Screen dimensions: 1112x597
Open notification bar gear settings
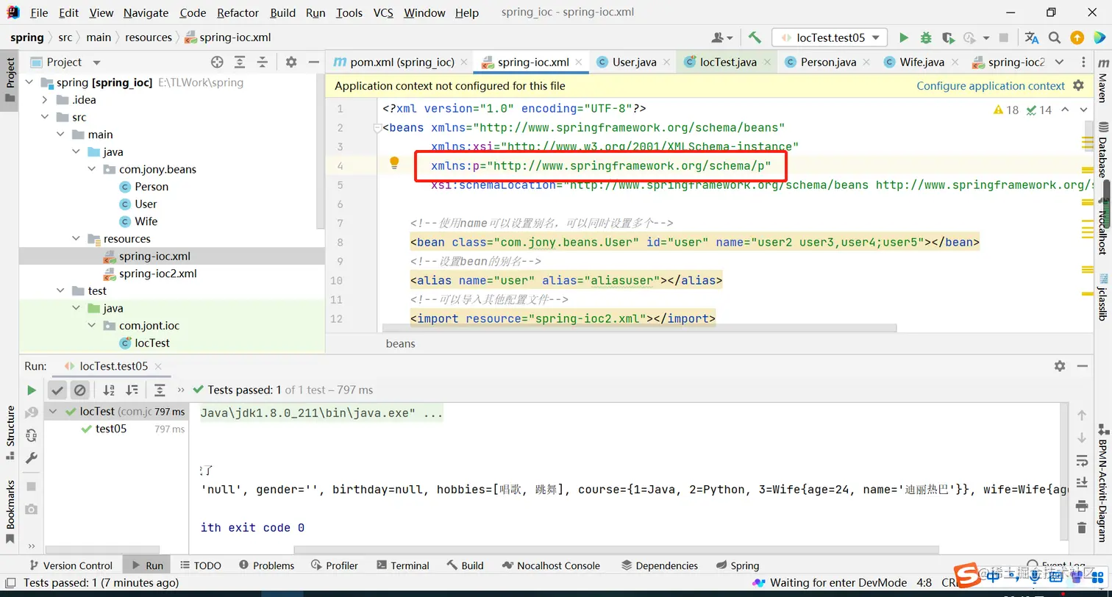(x=1078, y=85)
